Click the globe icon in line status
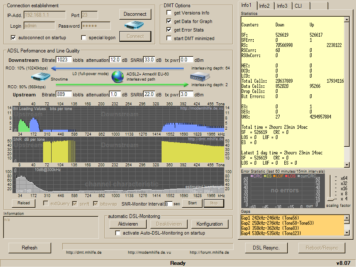 (118, 77)
